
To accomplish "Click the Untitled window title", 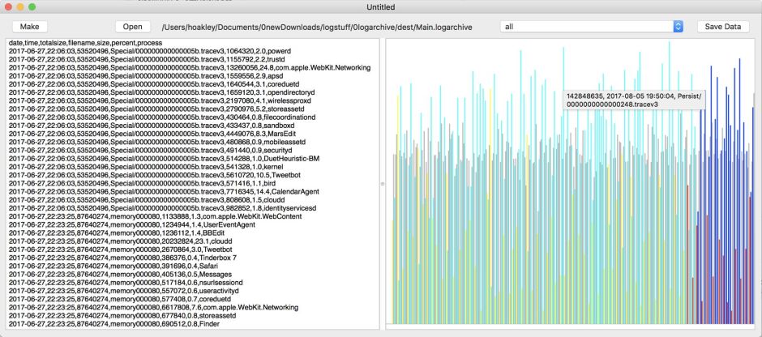I will [x=381, y=7].
